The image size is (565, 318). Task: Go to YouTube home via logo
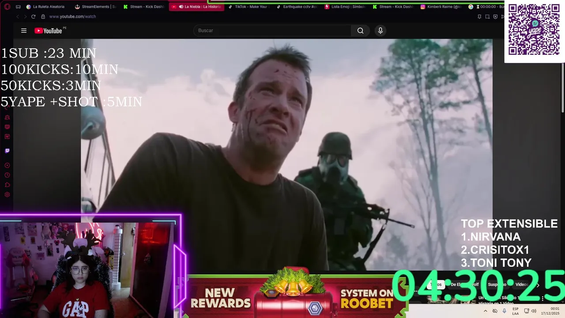coord(49,30)
